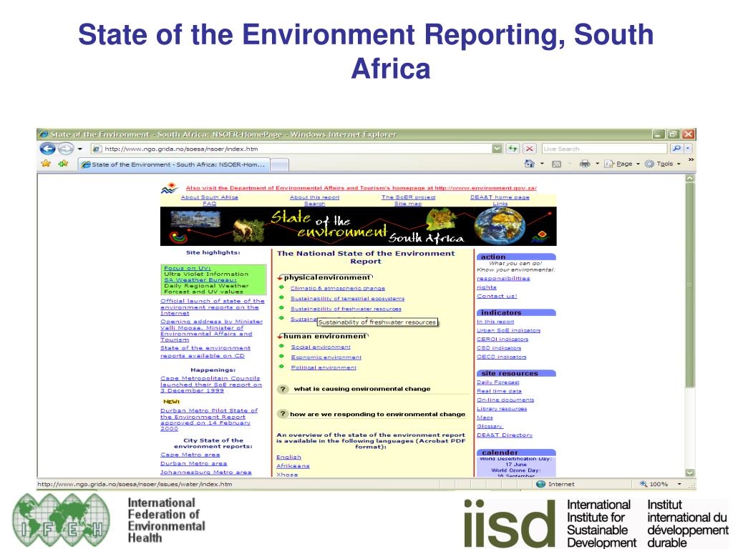Image resolution: width=733 pixels, height=549 pixels.
Task: Click the address bar URL field
Action: pos(291,149)
